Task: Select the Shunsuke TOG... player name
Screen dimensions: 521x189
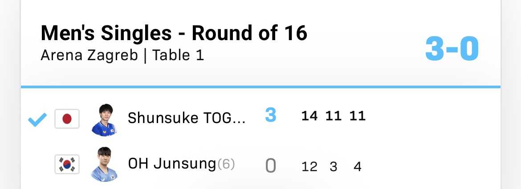Action: coord(187,118)
